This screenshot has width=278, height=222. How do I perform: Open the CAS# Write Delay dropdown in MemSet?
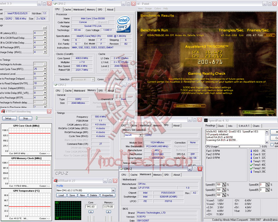[45, 42]
